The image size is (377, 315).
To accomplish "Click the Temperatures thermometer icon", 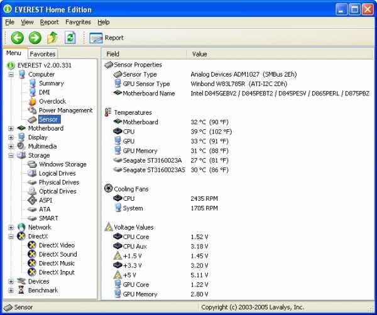I will (x=108, y=112).
